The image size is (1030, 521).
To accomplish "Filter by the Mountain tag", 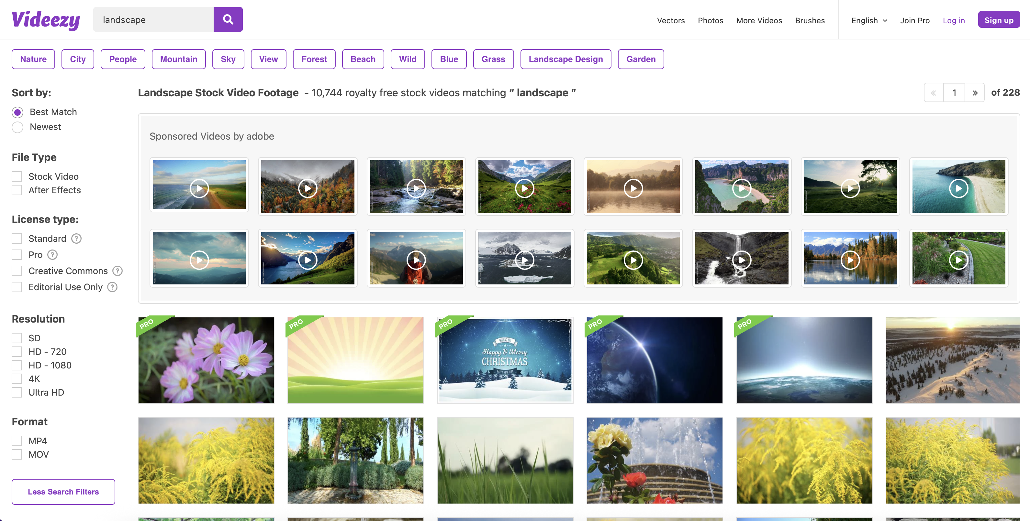I will (x=179, y=59).
